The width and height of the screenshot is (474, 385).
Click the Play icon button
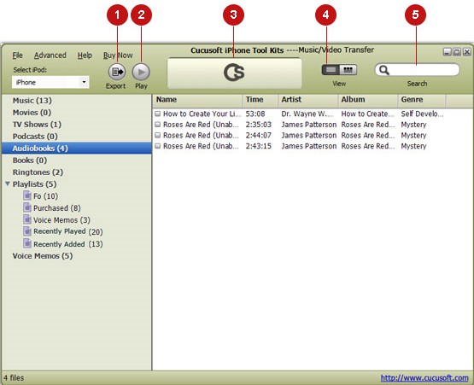tap(141, 72)
